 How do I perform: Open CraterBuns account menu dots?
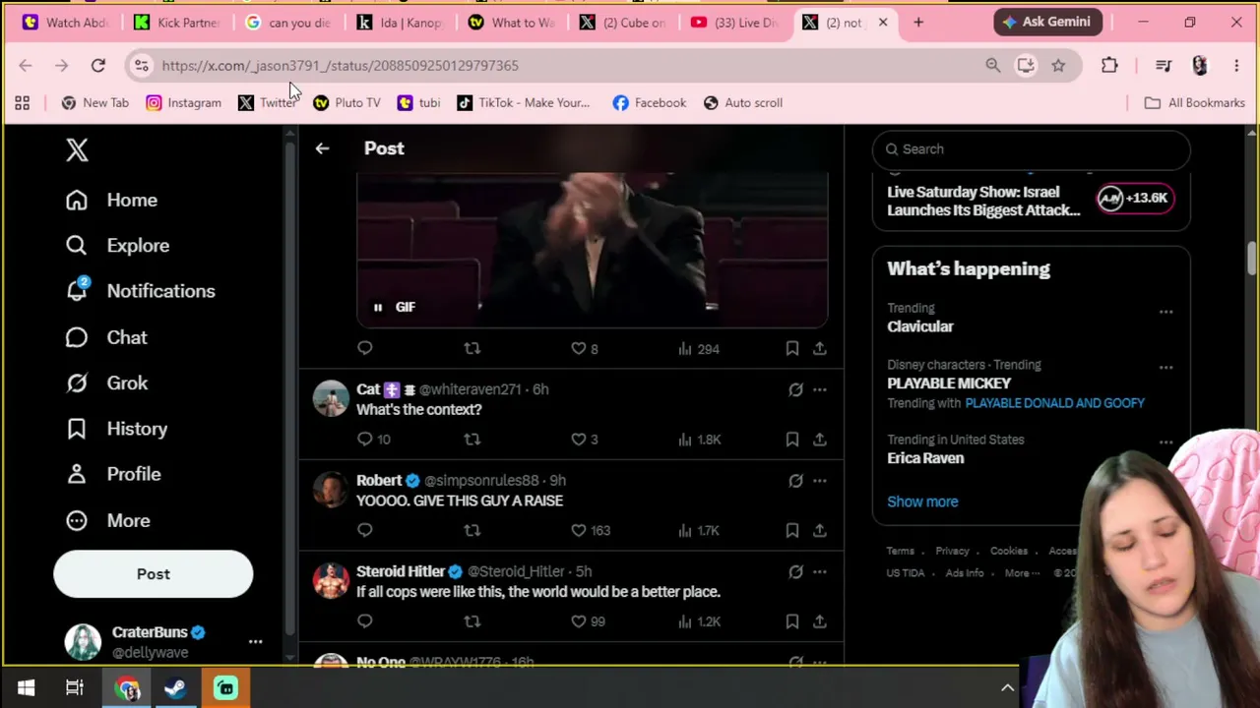tap(255, 642)
